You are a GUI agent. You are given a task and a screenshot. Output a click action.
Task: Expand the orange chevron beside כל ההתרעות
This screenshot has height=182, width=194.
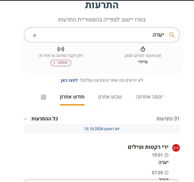pos(25,119)
